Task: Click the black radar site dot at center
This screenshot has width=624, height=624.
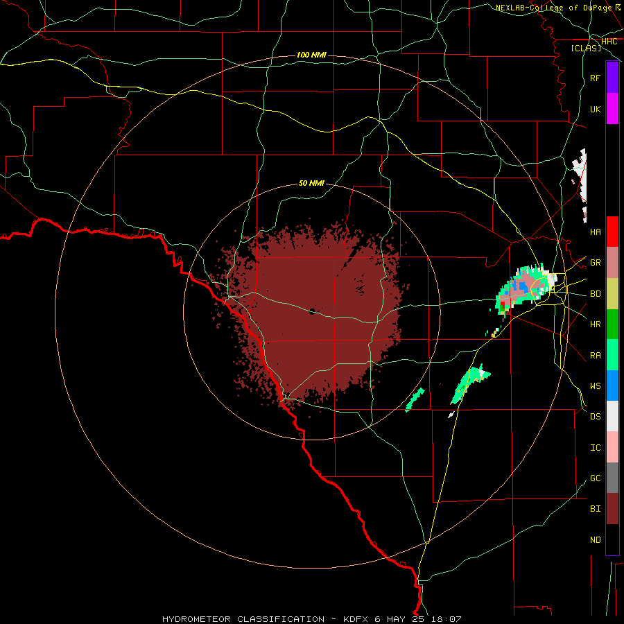Action: point(312,311)
